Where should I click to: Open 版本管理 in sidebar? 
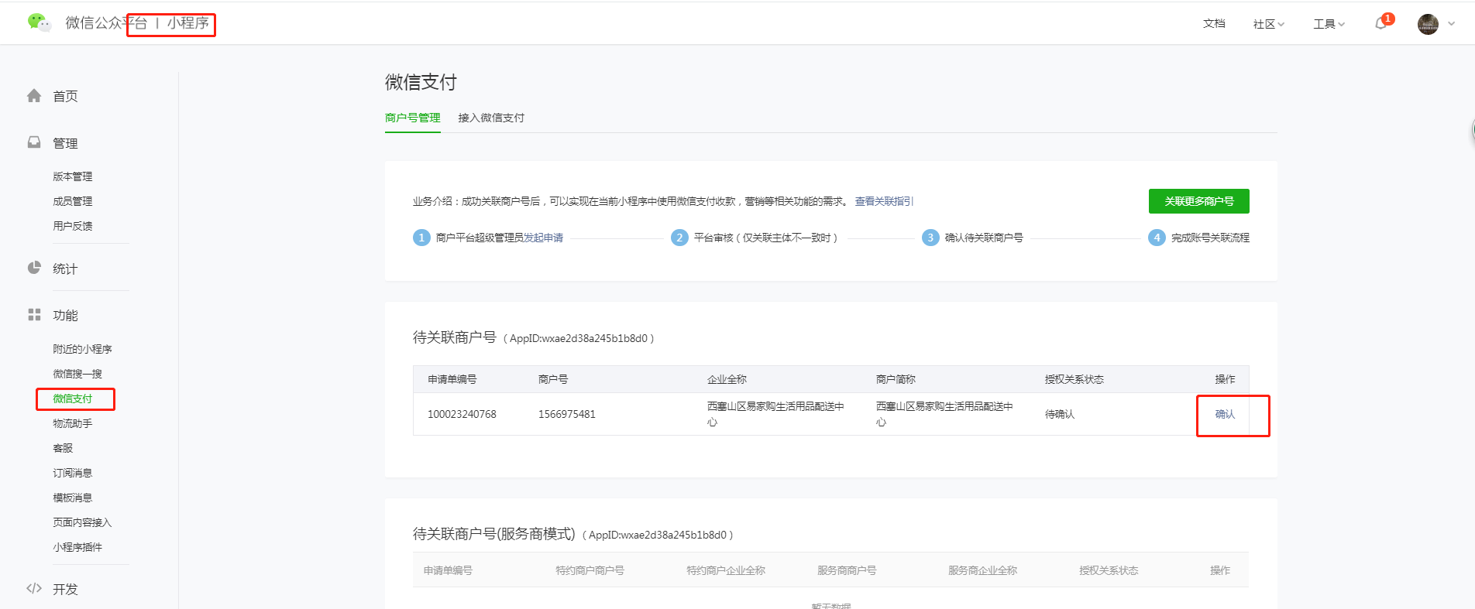click(x=73, y=176)
